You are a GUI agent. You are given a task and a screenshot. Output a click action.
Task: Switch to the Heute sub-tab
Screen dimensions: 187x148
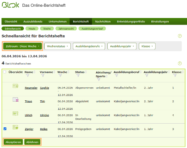coord(32,28)
